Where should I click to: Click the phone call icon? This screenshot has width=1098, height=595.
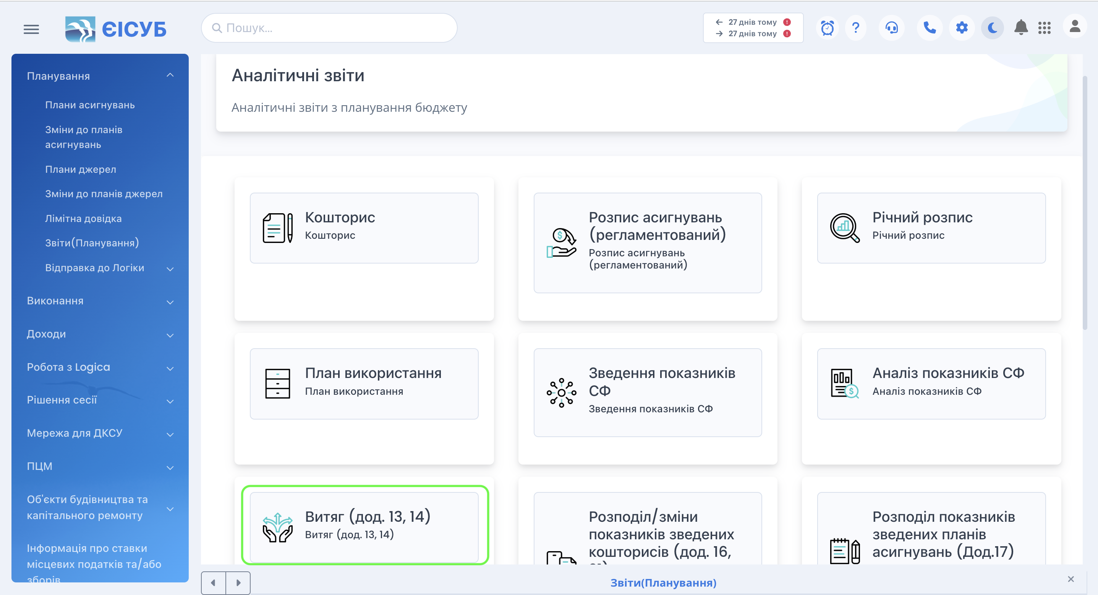(x=929, y=28)
